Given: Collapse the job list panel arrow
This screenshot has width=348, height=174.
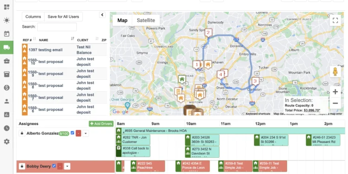Looking at the screenshot, I should [102, 15].
